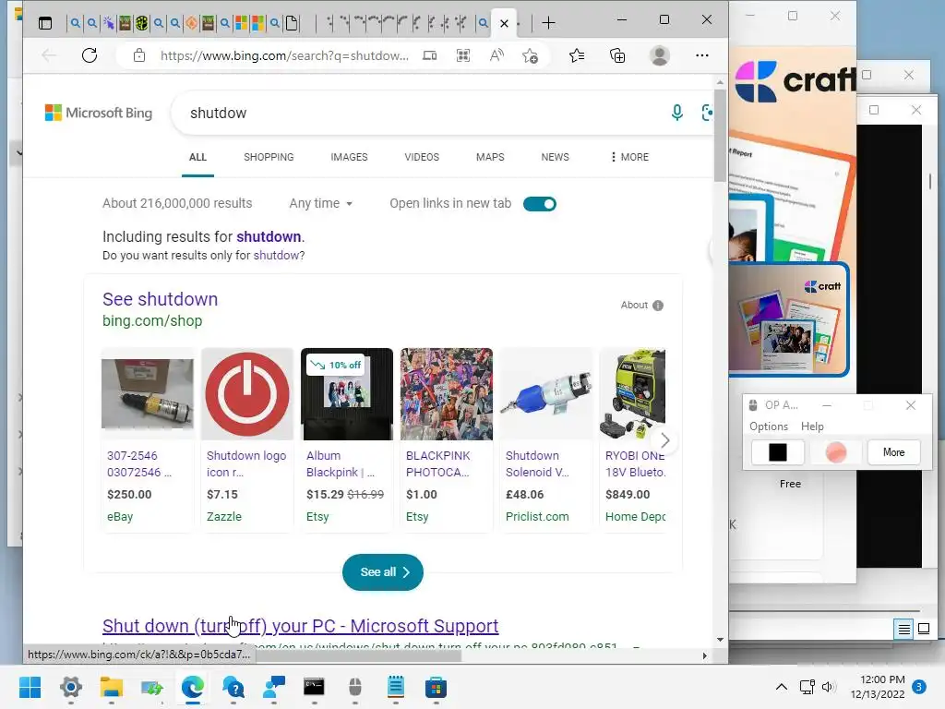Open a new browser tab
Image resolution: width=945 pixels, height=709 pixels.
548,23
